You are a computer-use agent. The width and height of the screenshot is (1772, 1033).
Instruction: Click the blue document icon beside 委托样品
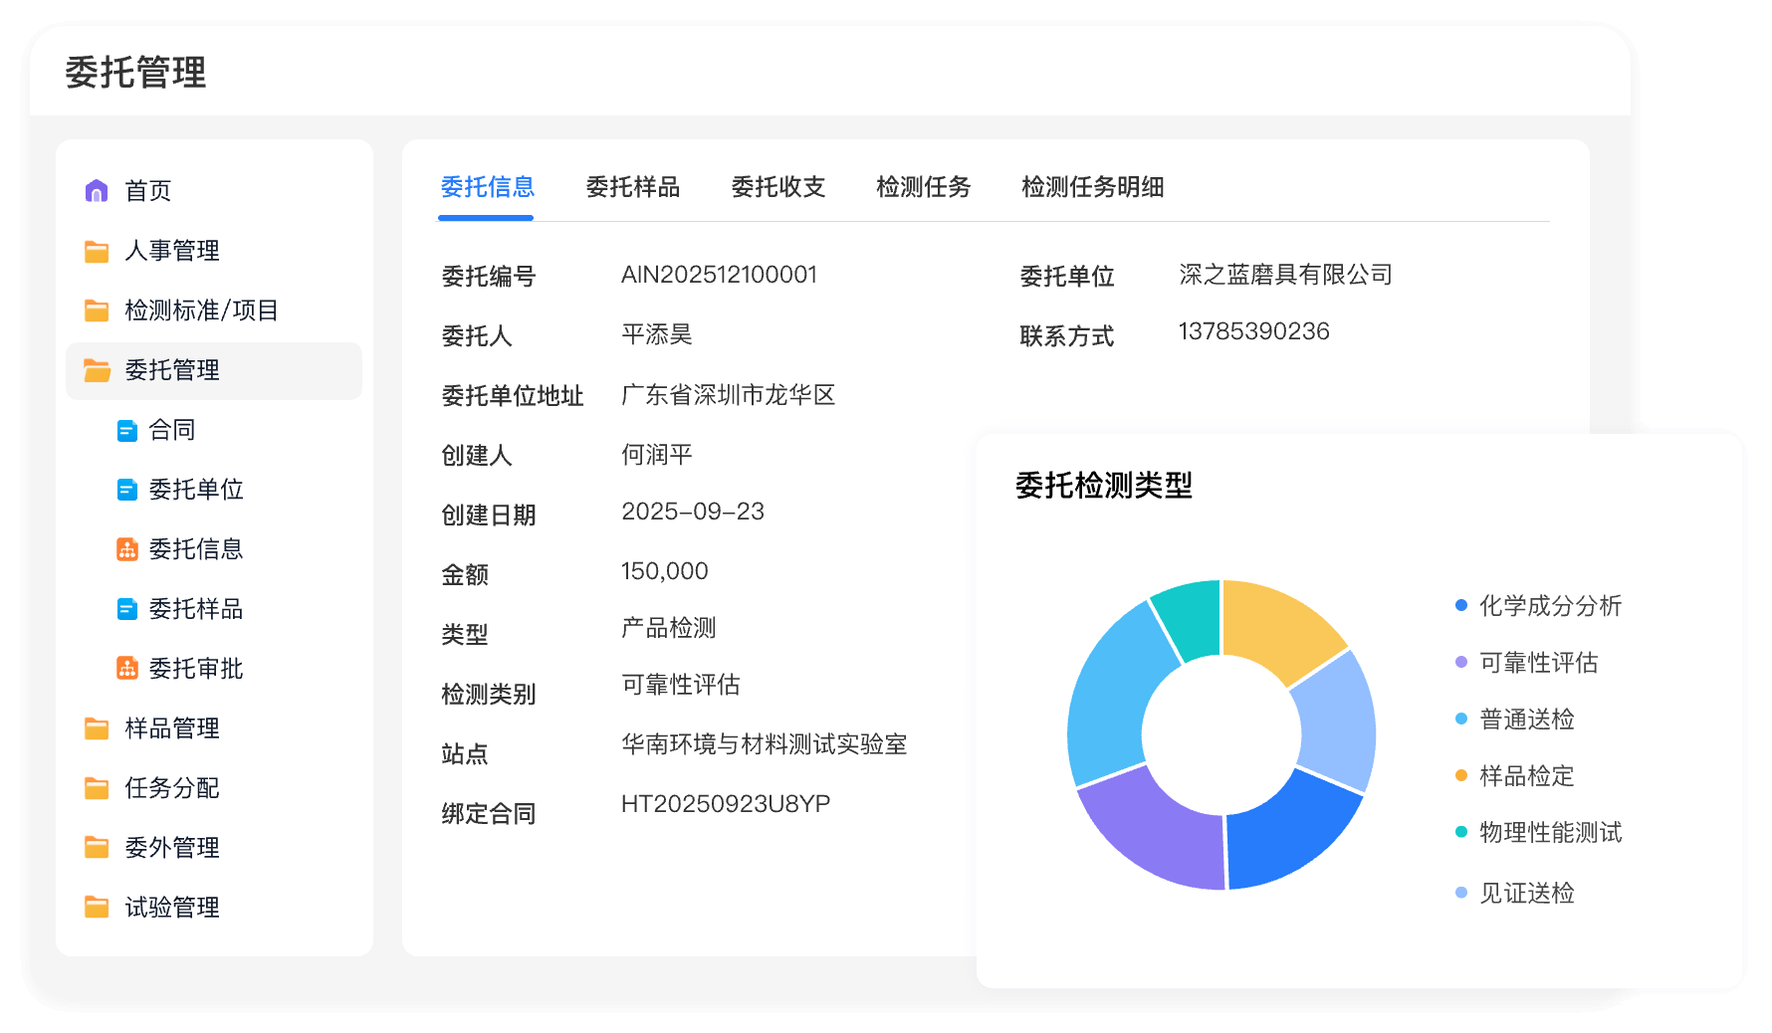pos(127,609)
